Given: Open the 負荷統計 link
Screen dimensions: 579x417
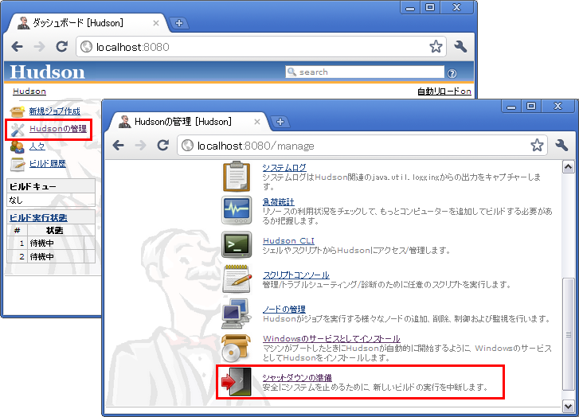Looking at the screenshot, I should pos(279,202).
